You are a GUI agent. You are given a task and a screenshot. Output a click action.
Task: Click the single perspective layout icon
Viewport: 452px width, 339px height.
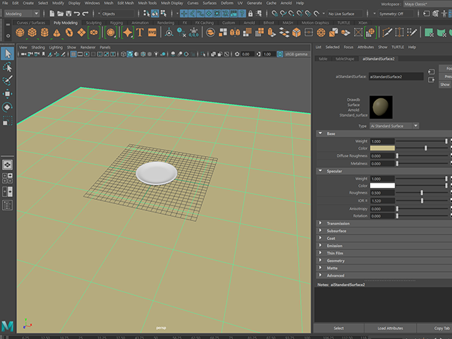click(x=8, y=165)
